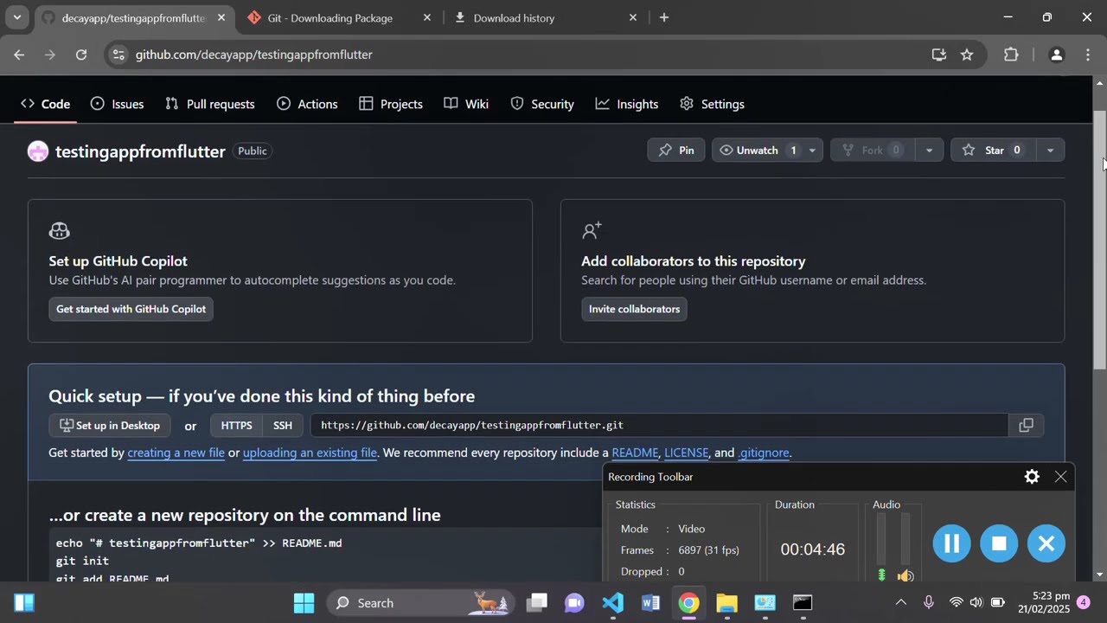Reload the GitHub page

point(81,55)
